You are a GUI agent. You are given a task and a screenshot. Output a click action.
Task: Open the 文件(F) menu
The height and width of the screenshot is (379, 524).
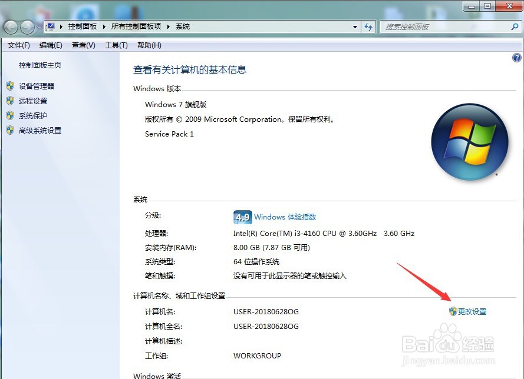coord(19,45)
